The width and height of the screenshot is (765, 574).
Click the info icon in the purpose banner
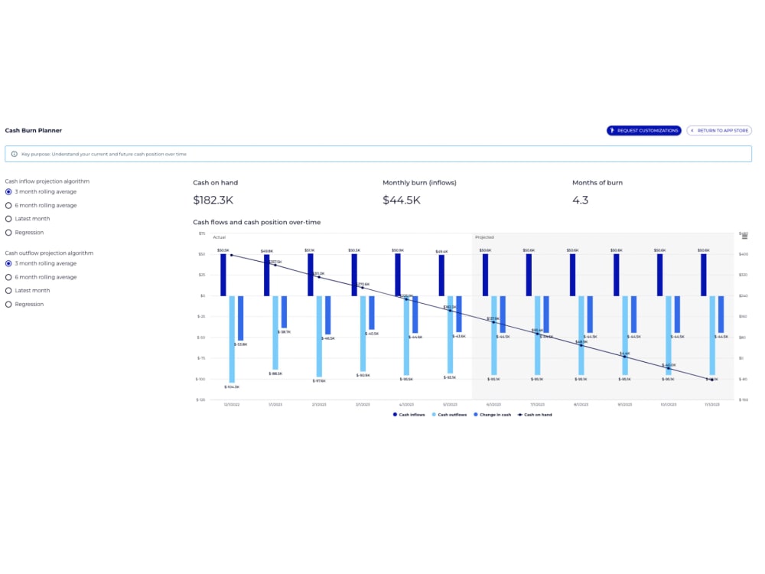tap(15, 154)
